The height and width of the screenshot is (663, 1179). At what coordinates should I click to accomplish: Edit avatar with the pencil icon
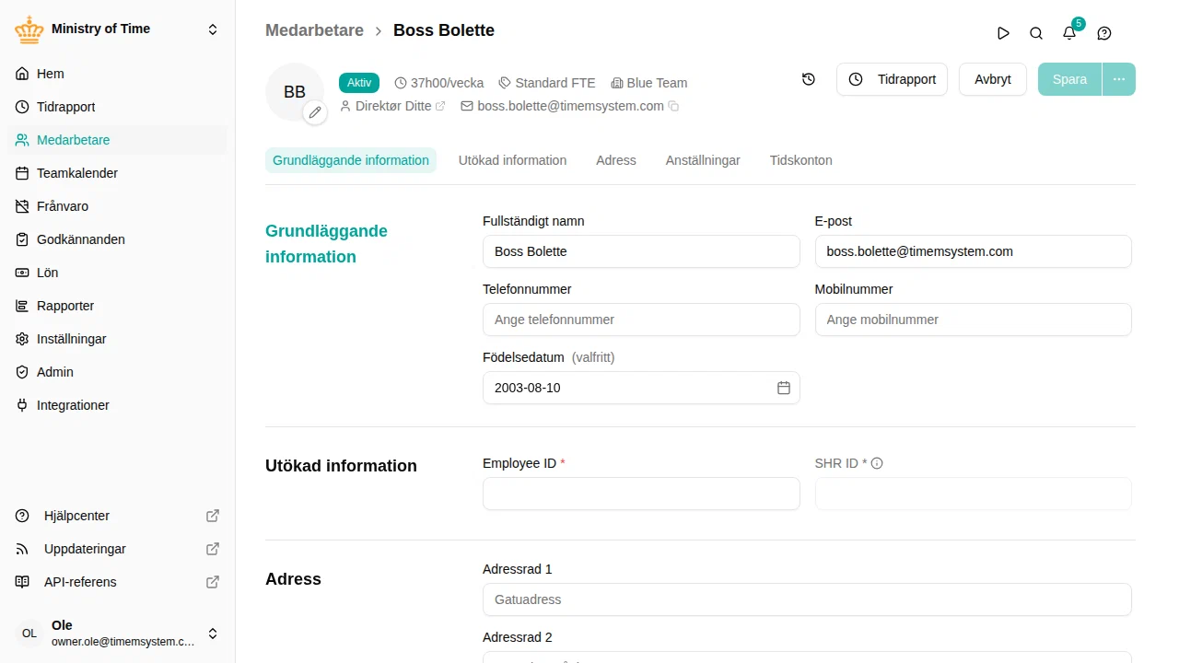coord(315,112)
